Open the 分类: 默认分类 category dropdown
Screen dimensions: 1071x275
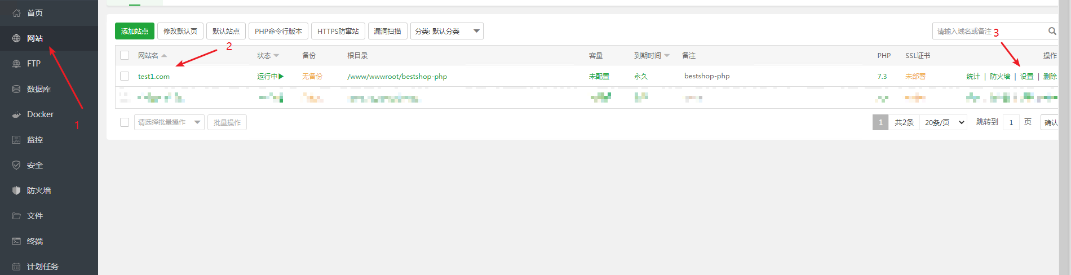[446, 31]
